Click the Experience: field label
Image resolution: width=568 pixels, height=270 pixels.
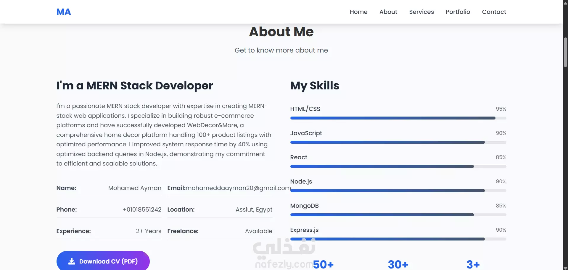(74, 231)
